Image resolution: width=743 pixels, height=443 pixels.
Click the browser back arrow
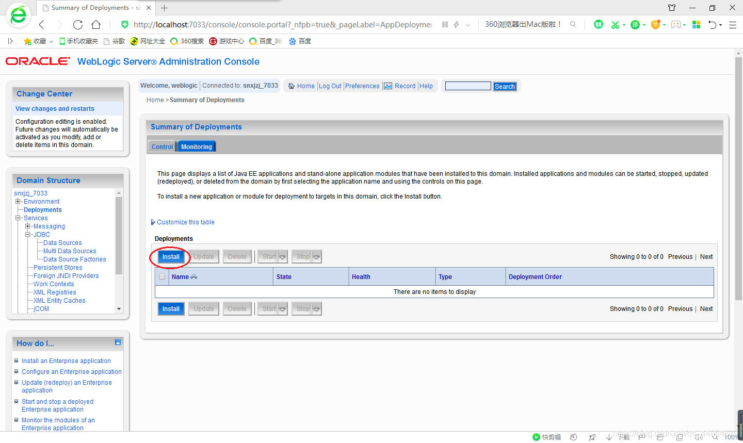coord(42,24)
